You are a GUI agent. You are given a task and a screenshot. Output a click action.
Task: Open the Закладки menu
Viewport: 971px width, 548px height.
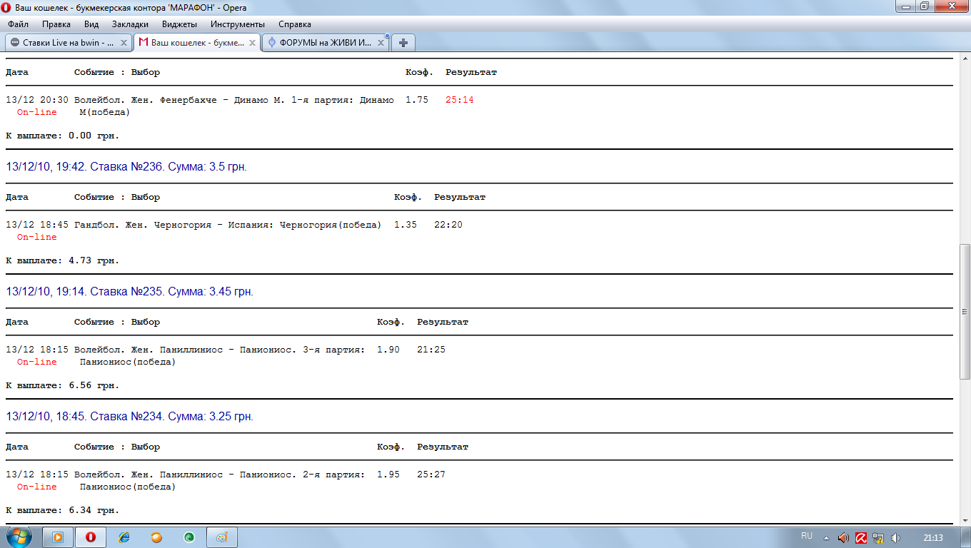[x=130, y=24]
